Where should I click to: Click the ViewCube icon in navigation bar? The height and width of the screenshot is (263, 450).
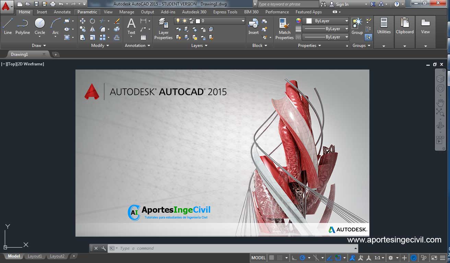440,79
